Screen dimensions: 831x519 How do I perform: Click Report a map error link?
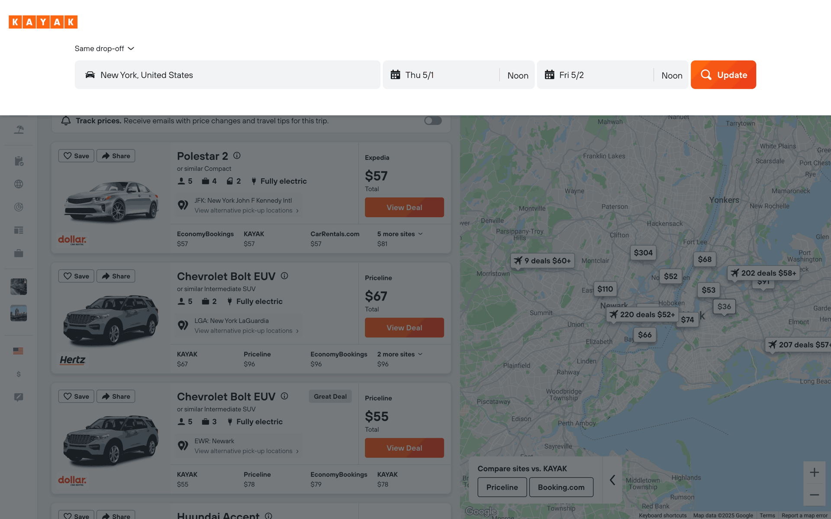click(x=805, y=516)
